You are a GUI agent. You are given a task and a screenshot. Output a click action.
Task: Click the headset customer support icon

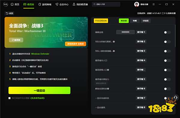(x=175, y=98)
